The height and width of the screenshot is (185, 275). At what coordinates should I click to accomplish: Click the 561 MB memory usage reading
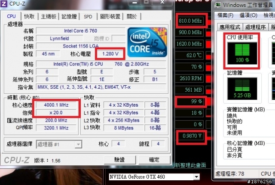coord(190,90)
